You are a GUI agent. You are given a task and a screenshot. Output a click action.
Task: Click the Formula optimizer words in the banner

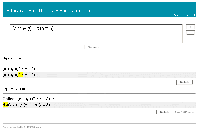[79, 11]
